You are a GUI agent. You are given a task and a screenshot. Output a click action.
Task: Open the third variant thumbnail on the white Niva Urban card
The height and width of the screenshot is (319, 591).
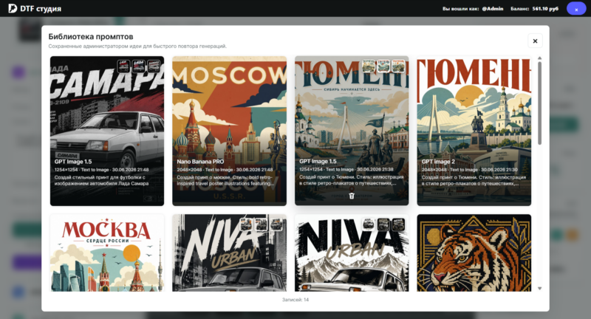point(398,224)
